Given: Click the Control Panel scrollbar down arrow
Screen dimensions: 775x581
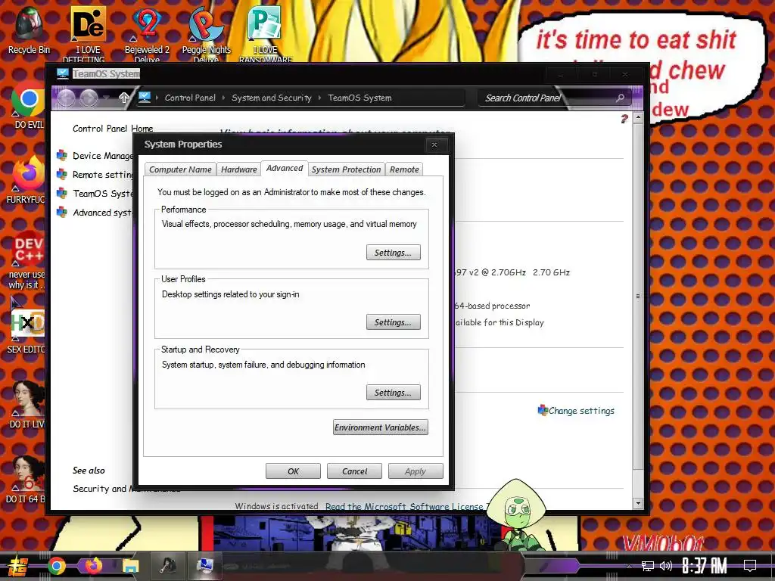Looking at the screenshot, I should [638, 503].
